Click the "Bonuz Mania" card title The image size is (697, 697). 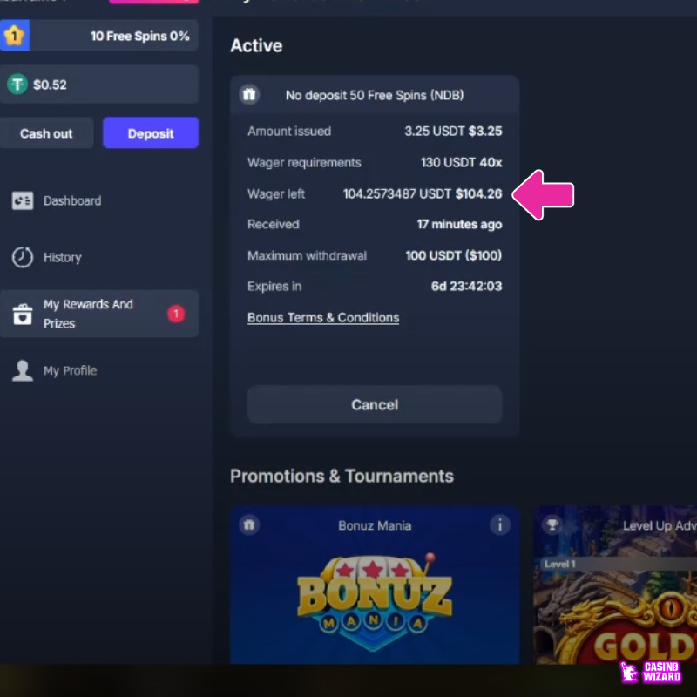click(375, 525)
